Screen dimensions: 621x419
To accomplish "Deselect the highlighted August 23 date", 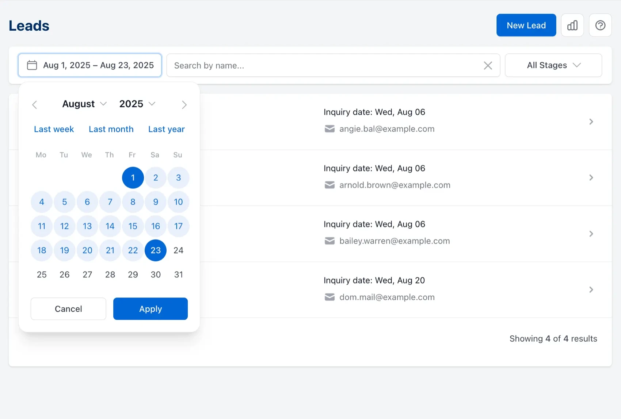I will pos(156,250).
